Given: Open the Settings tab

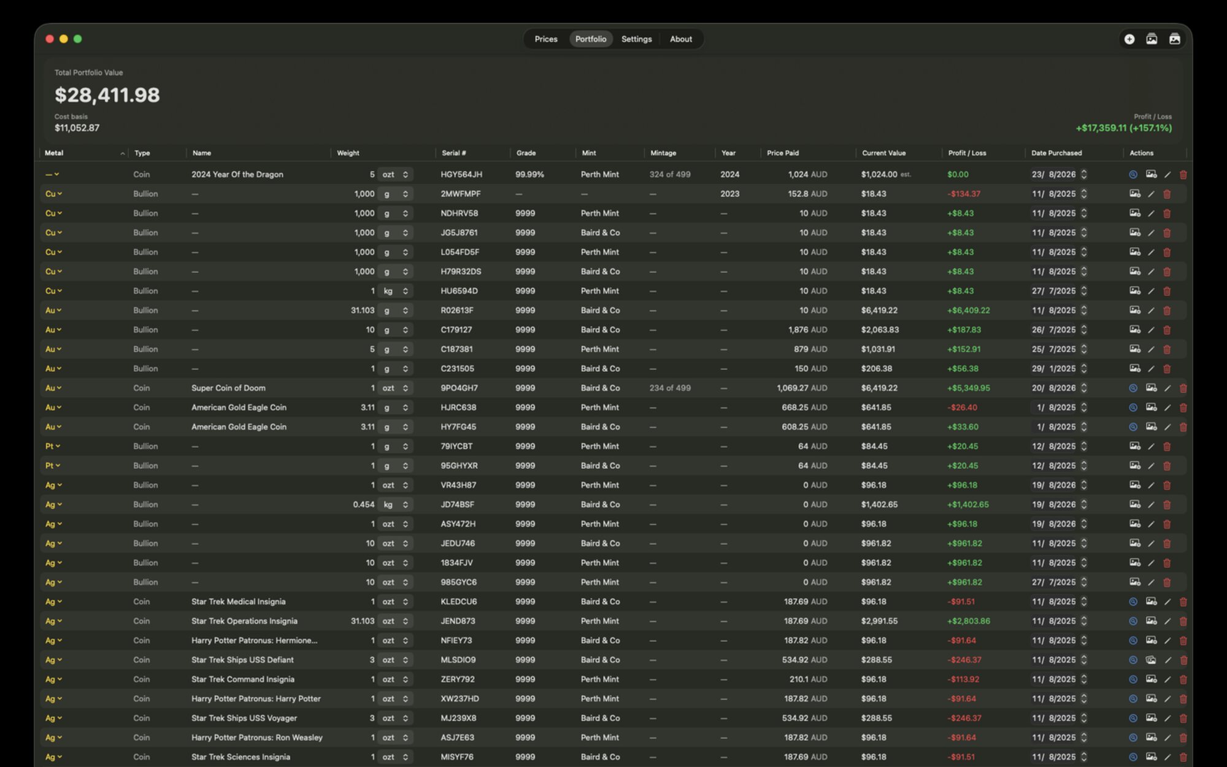Looking at the screenshot, I should tap(636, 39).
